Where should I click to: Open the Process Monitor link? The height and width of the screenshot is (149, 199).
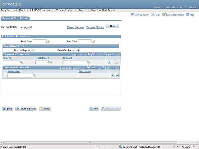[x=95, y=27]
